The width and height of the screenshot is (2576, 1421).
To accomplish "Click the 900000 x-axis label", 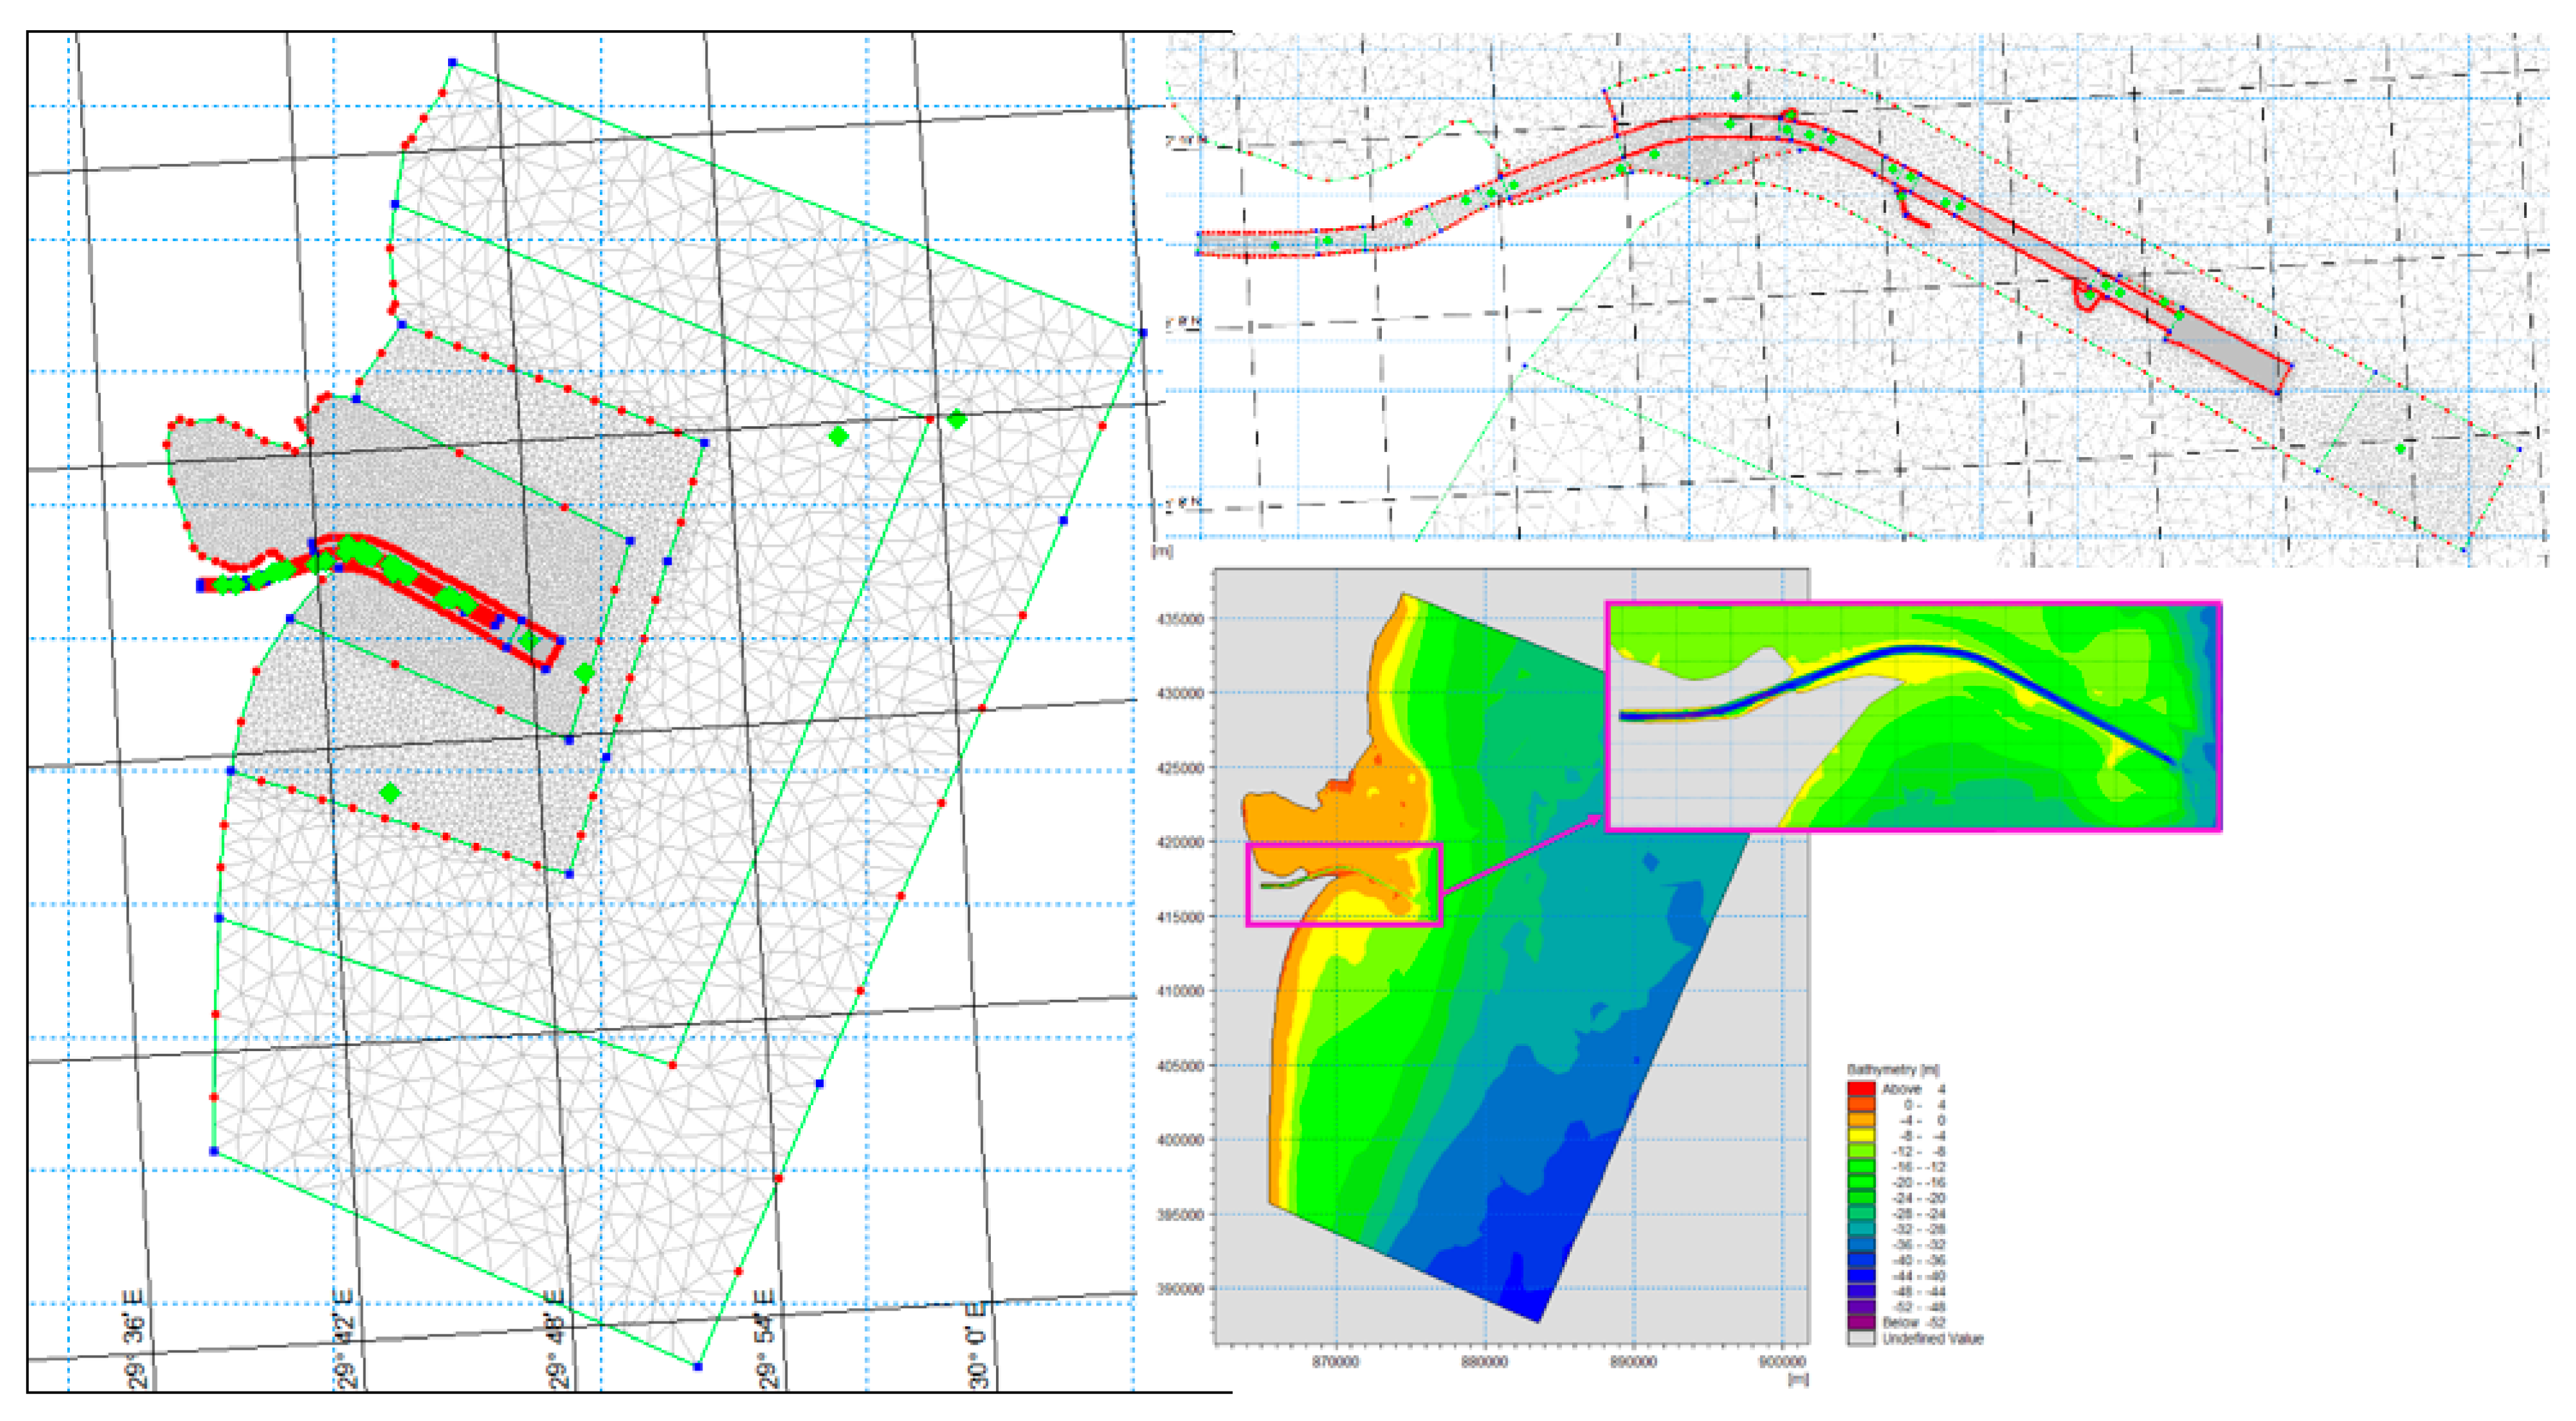I will (1782, 1362).
